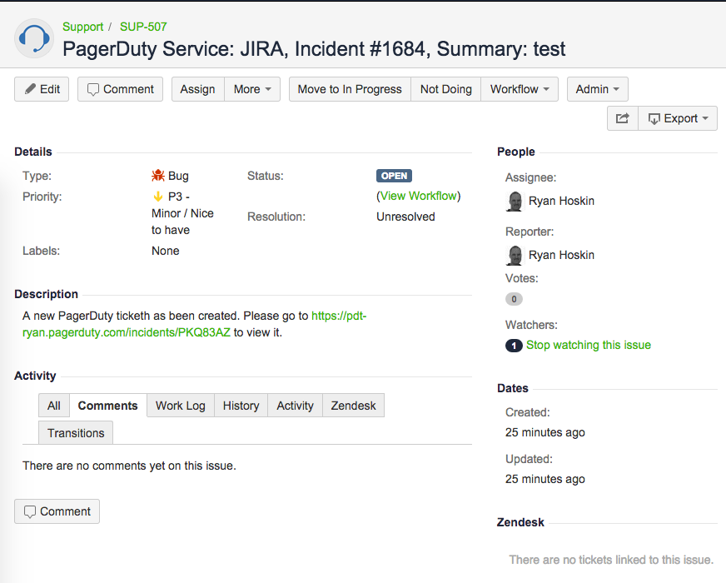Screen dimensions: 726x583
Task: Open the Admin dropdown menu
Action: (x=597, y=89)
